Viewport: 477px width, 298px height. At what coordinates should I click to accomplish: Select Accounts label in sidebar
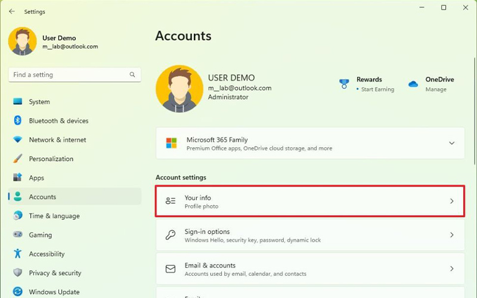(42, 197)
